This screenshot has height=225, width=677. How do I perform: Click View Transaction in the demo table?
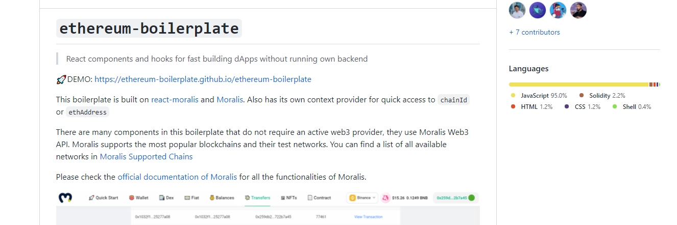(368, 217)
